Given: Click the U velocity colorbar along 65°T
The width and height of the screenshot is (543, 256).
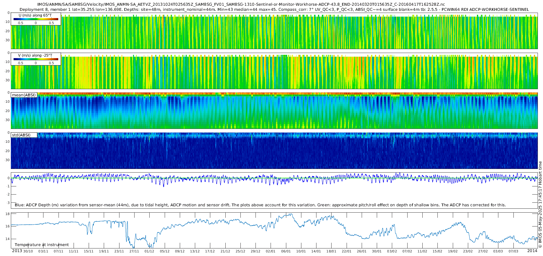Looking at the screenshot, I should 36,19.
